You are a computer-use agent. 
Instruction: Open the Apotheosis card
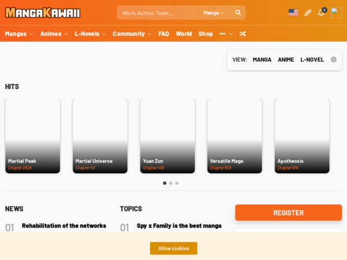(302, 136)
